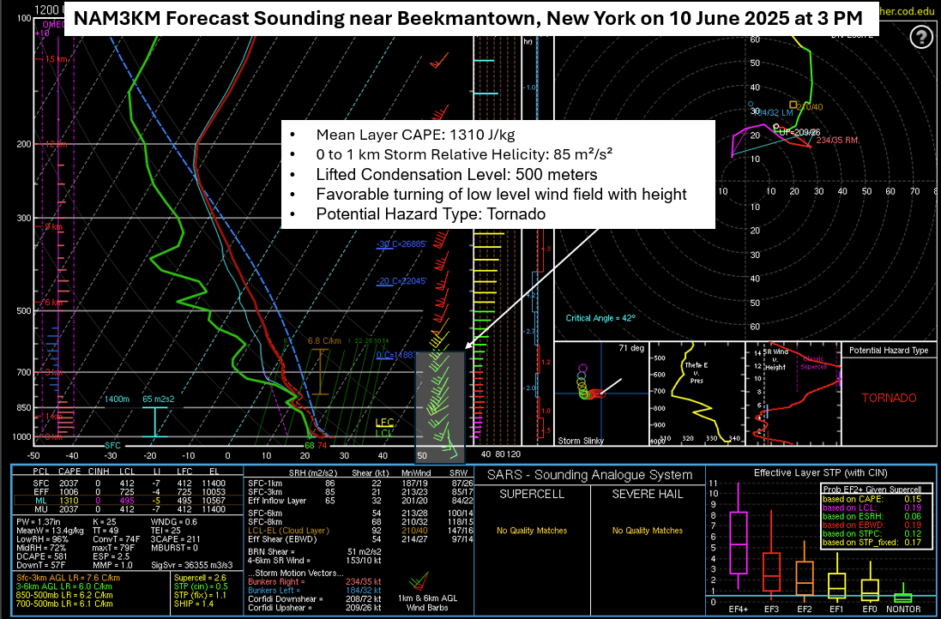This screenshot has height=619, width=941.
Task: Click the Critical Angle = 42° label
Action: (x=600, y=318)
